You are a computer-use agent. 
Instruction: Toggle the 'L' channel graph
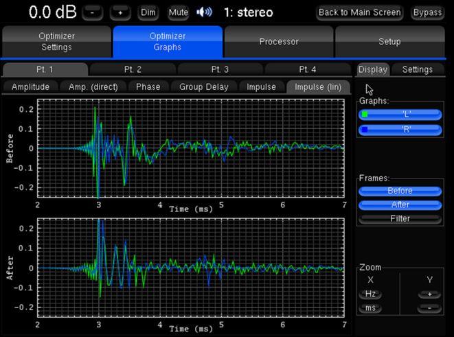point(400,114)
